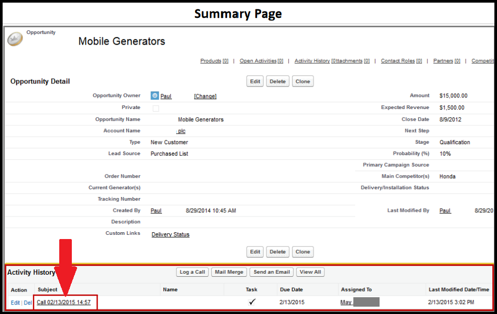Click the top Edit button in Opportunity Detail

click(x=255, y=81)
